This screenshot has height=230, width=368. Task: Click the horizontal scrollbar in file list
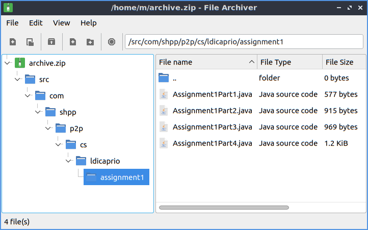point(224,208)
